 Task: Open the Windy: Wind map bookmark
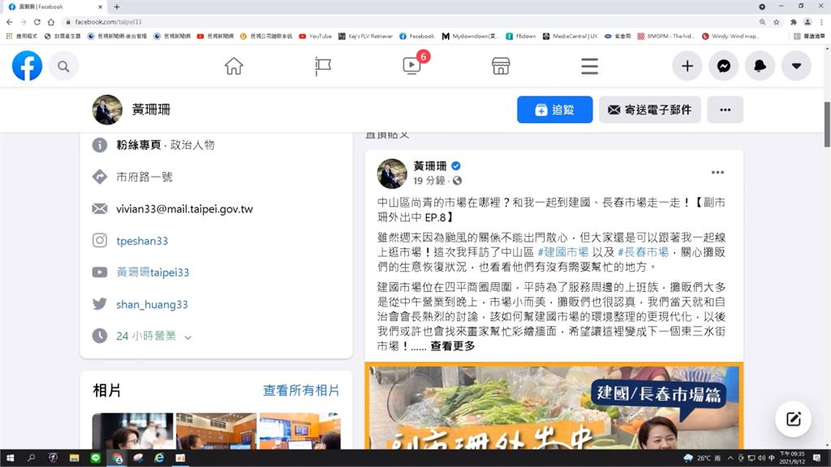(730, 36)
